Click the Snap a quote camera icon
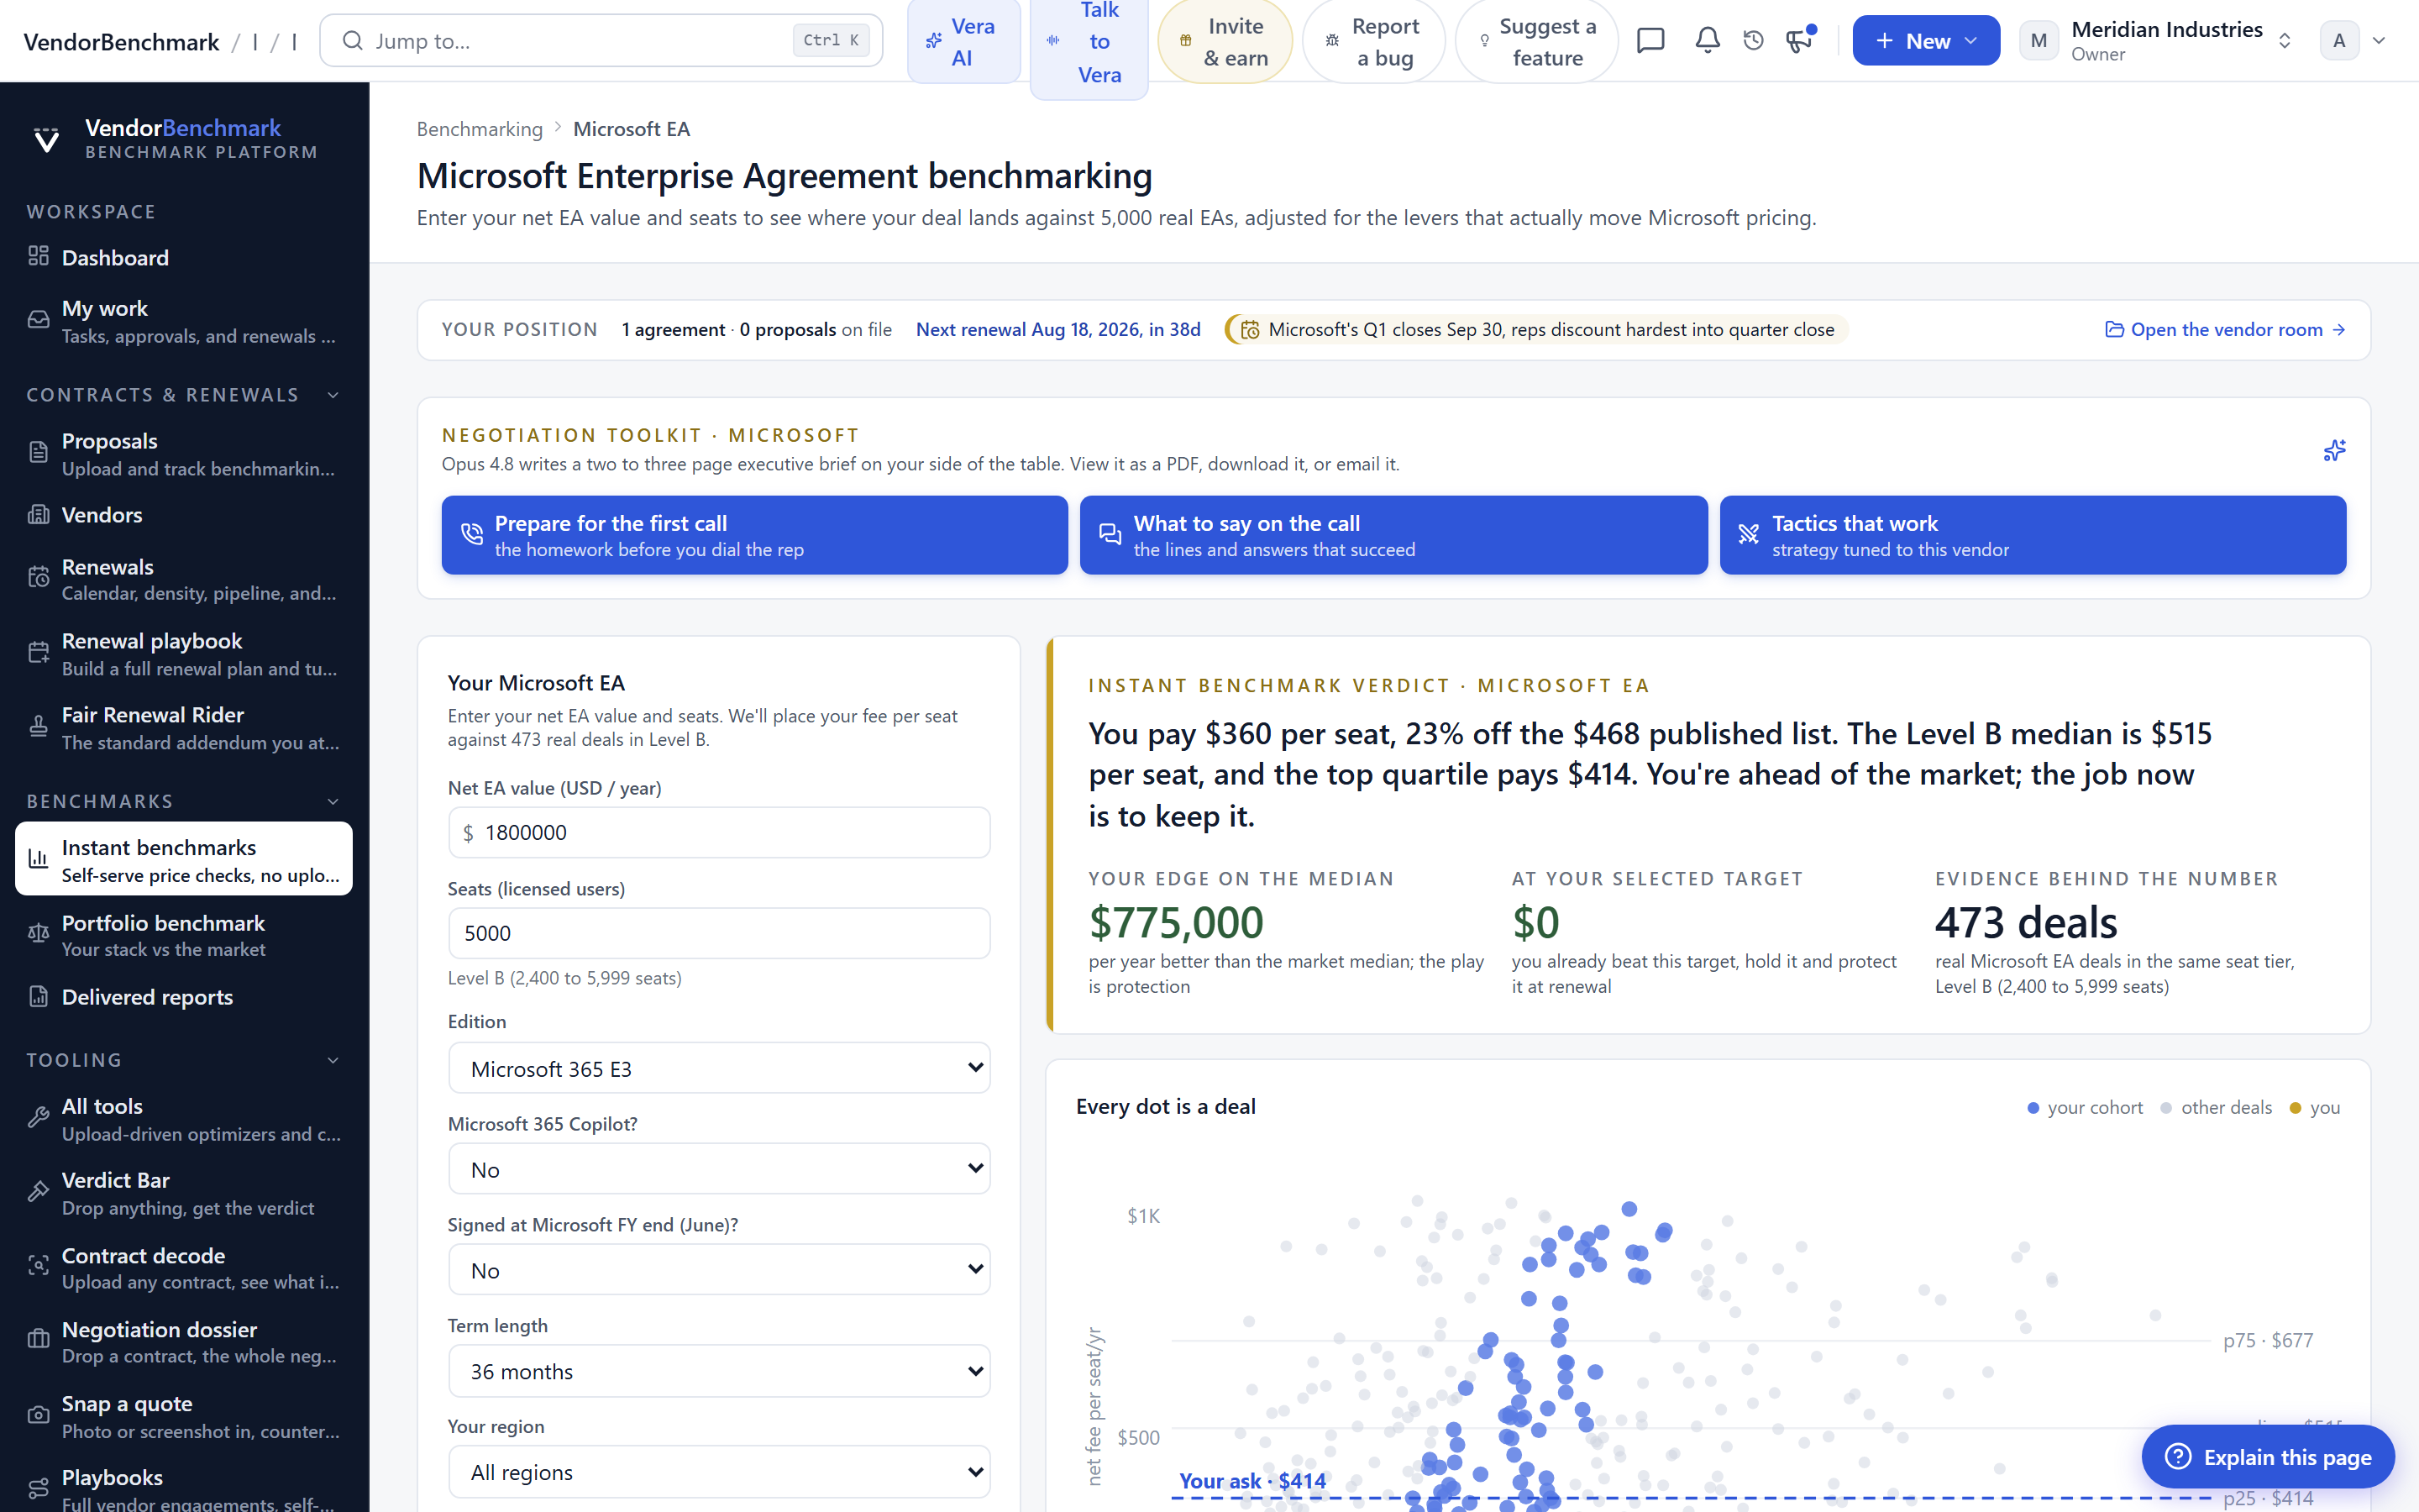The image size is (2419, 1512). click(38, 1415)
